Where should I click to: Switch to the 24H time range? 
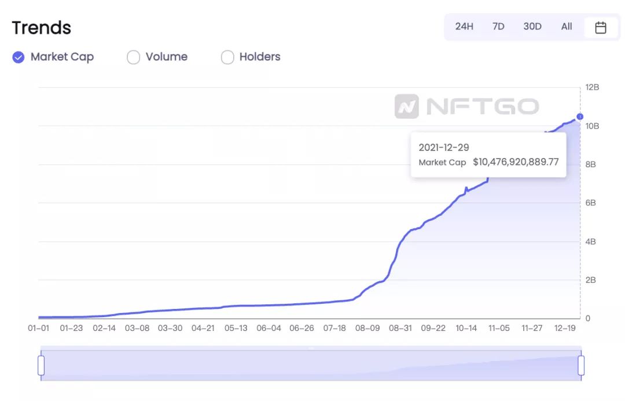tap(464, 27)
